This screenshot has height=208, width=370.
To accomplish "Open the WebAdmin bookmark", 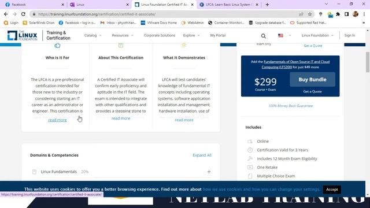I will [x=193, y=23].
